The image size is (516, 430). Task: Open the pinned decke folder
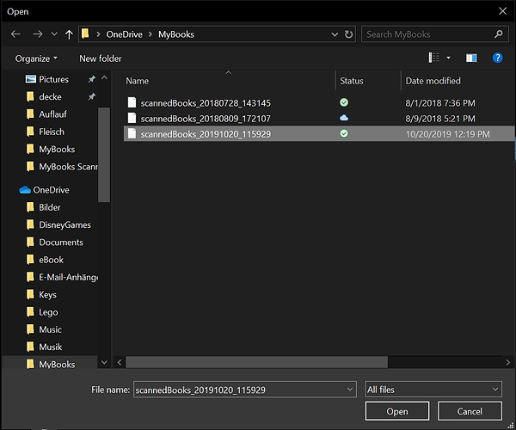click(x=50, y=96)
